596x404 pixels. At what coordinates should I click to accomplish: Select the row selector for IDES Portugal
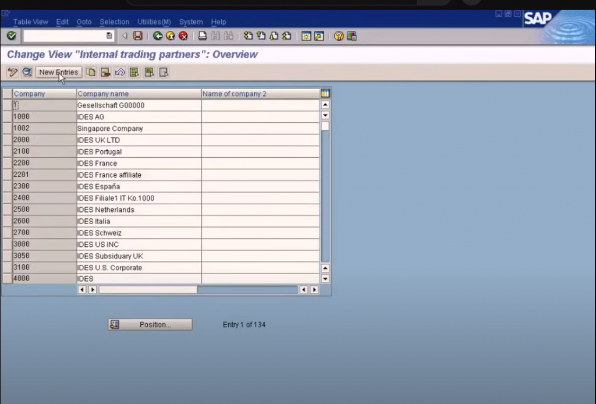7,151
